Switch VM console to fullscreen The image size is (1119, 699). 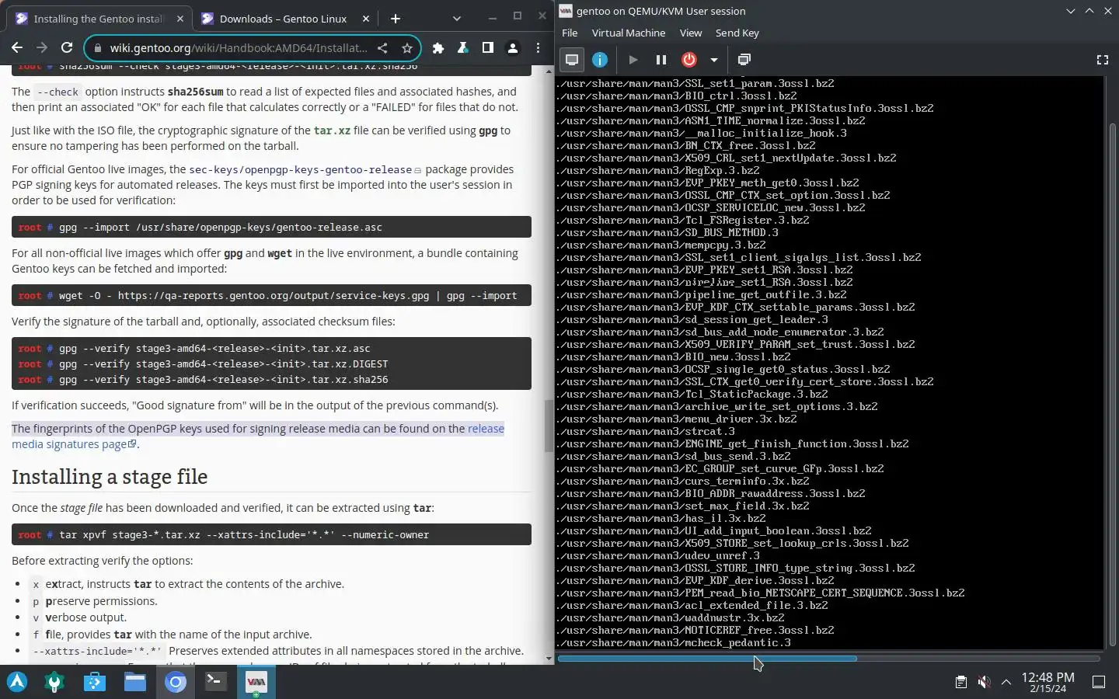1102,60
